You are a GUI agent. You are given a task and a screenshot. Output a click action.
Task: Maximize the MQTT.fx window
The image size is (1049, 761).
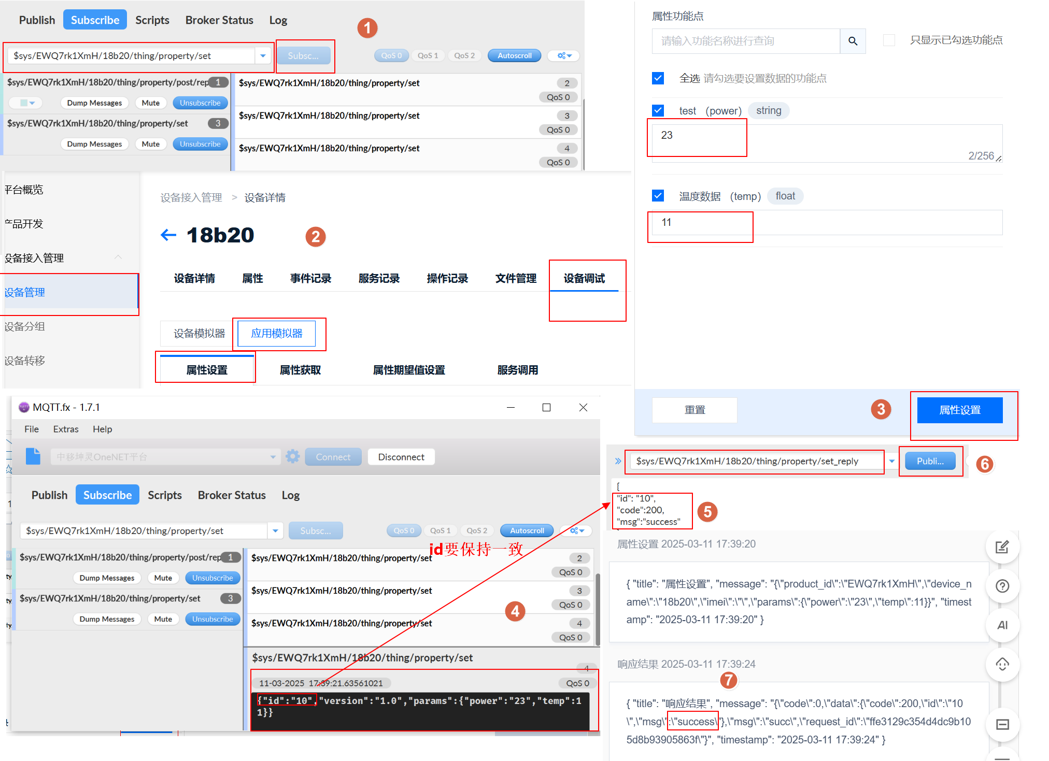click(546, 407)
